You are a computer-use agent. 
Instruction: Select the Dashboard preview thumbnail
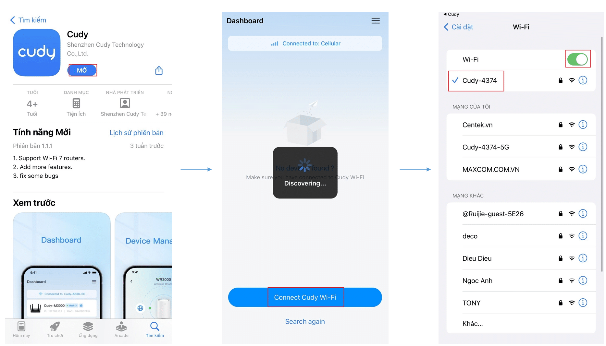point(62,265)
